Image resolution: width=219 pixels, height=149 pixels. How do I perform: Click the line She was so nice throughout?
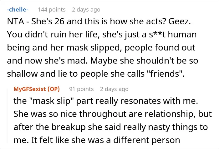113,114
